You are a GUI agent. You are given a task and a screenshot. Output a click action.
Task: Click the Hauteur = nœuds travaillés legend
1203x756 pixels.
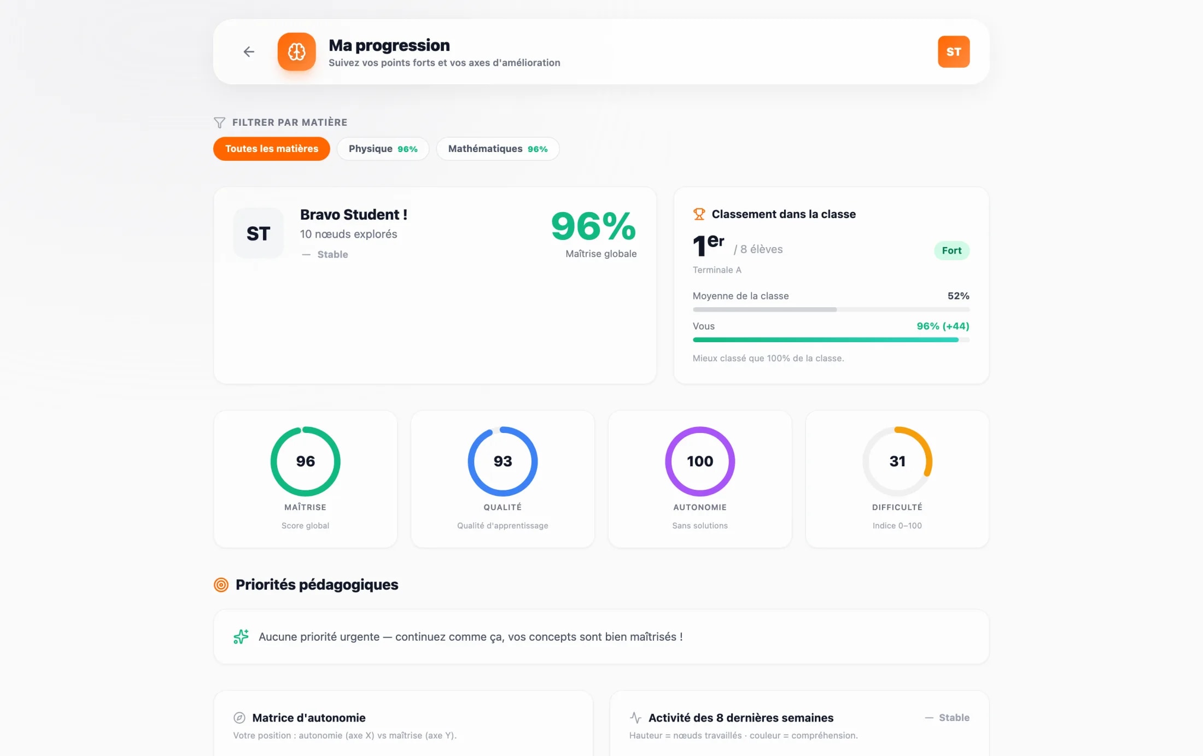744,736
